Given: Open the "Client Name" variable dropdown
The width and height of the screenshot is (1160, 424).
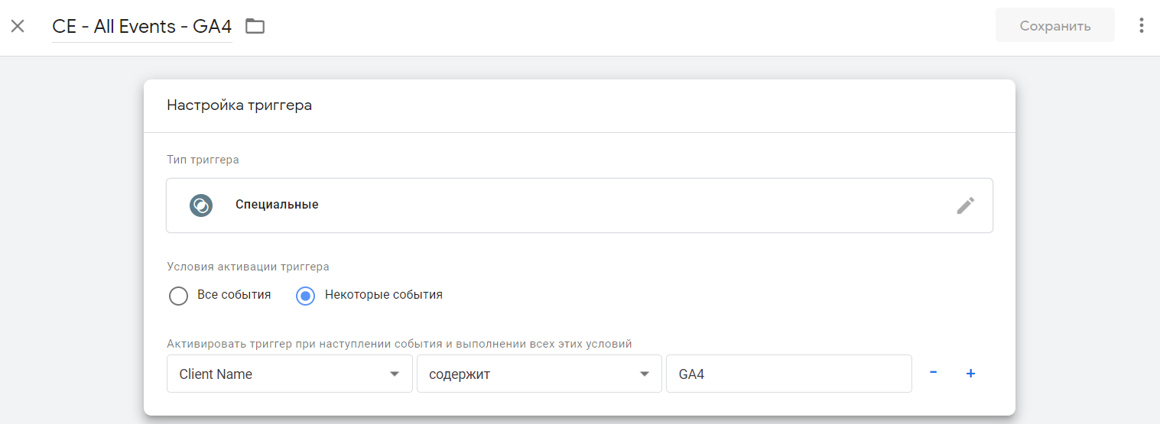Looking at the screenshot, I should point(289,374).
